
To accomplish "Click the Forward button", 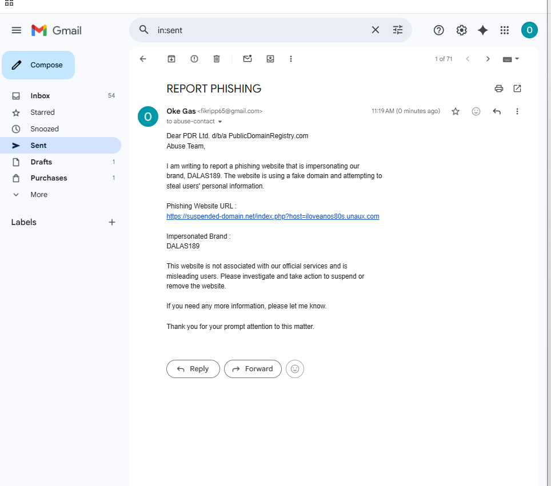I will (x=253, y=369).
